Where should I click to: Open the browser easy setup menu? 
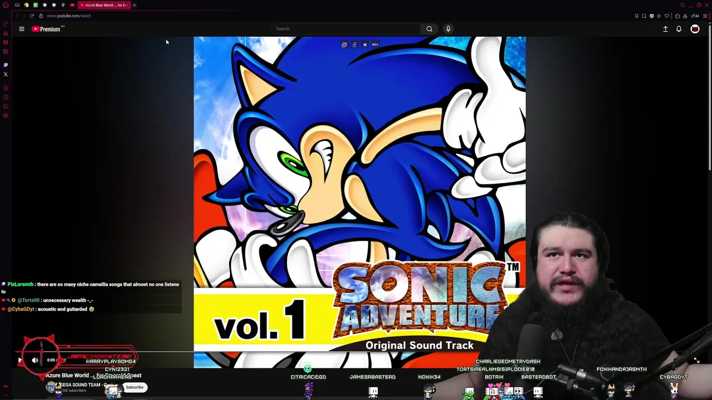pyautogui.click(x=705, y=16)
